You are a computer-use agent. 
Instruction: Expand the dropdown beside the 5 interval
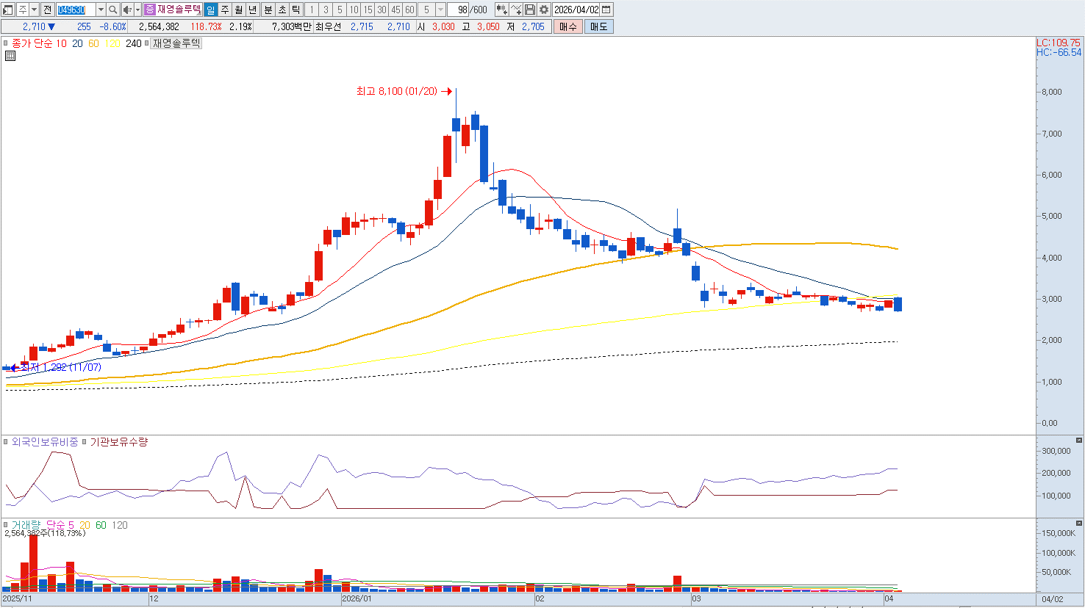click(x=440, y=10)
